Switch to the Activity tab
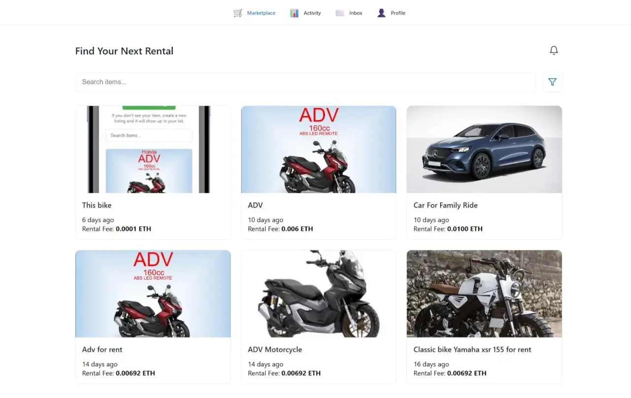Screen dimensions: 631x398 312,13
